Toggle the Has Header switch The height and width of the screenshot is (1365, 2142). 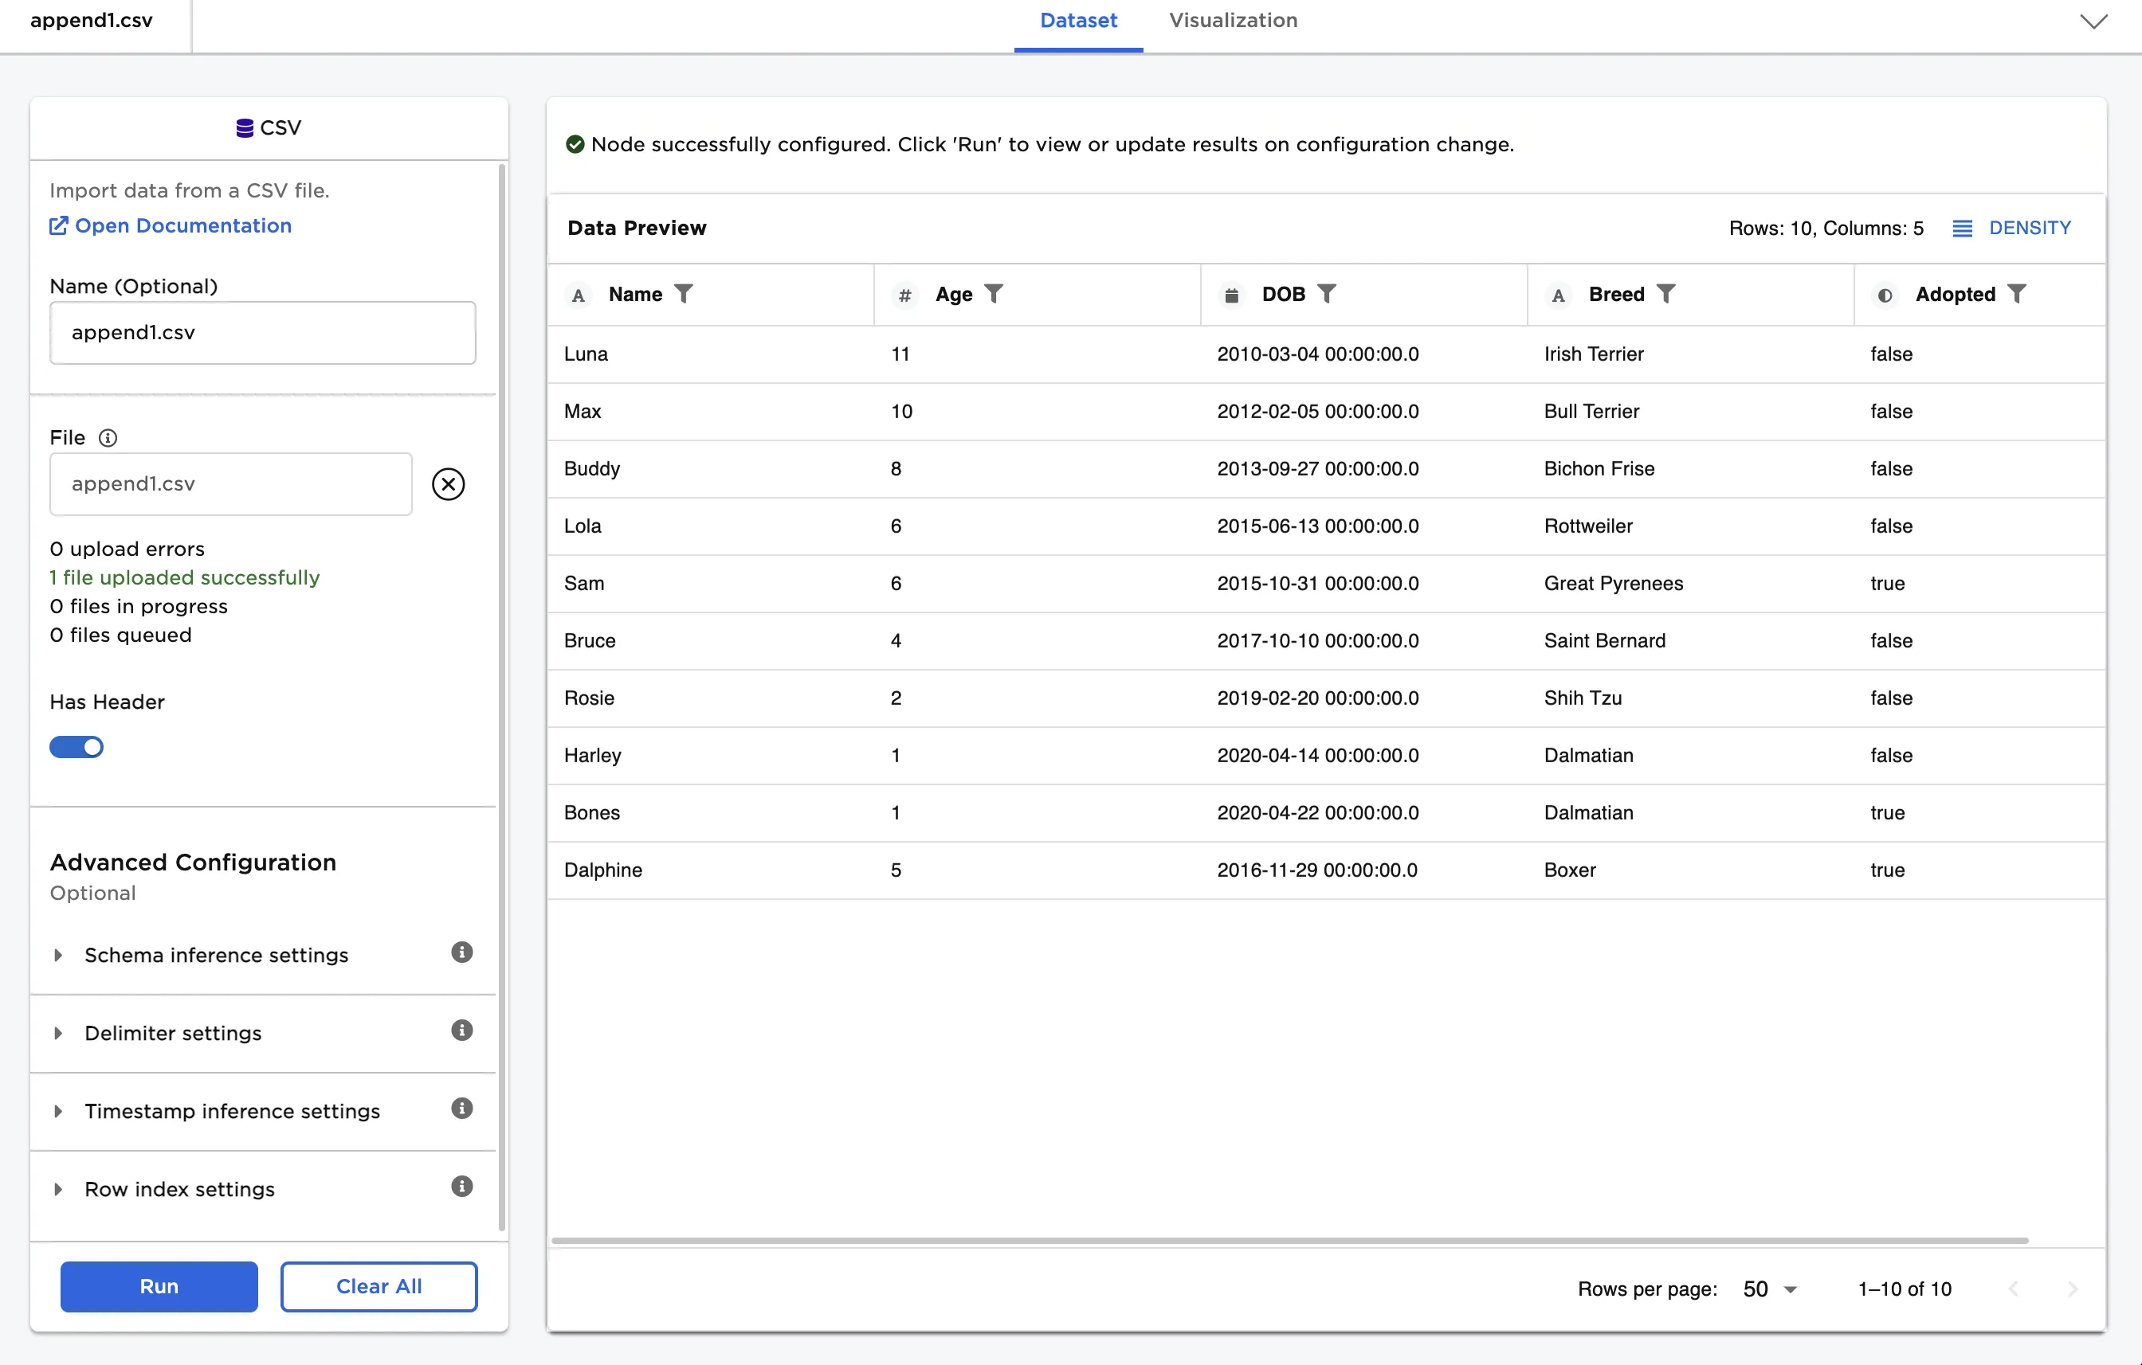tap(76, 747)
